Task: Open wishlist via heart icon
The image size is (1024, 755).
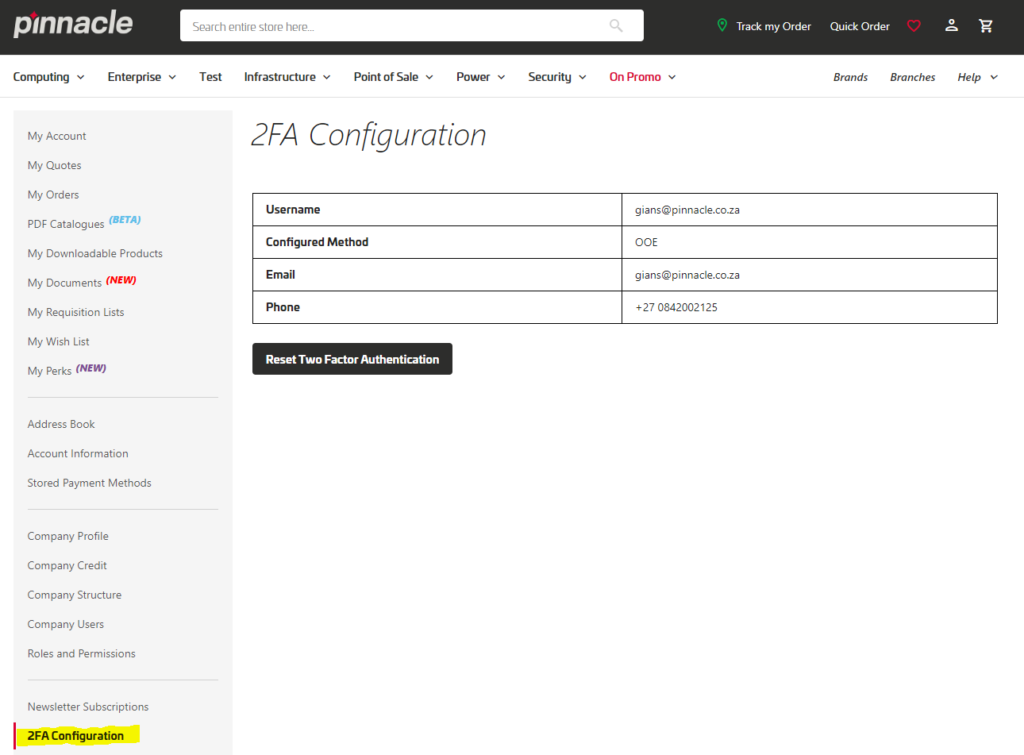Action: point(914,26)
